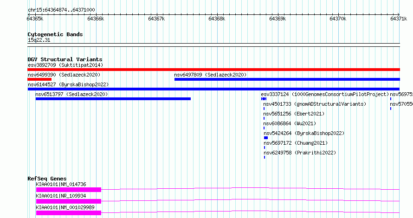Select the short red nsv6499390 bar
Image resolution: width=413 pixels, height=218 pixels.
click(39, 79)
